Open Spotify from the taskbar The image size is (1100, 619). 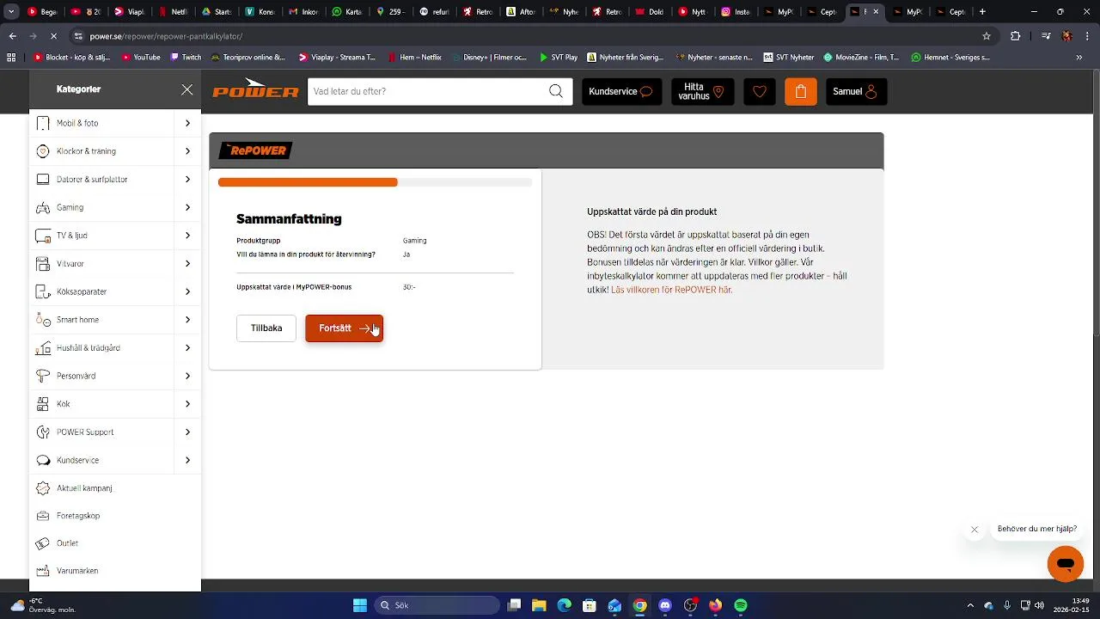741,605
